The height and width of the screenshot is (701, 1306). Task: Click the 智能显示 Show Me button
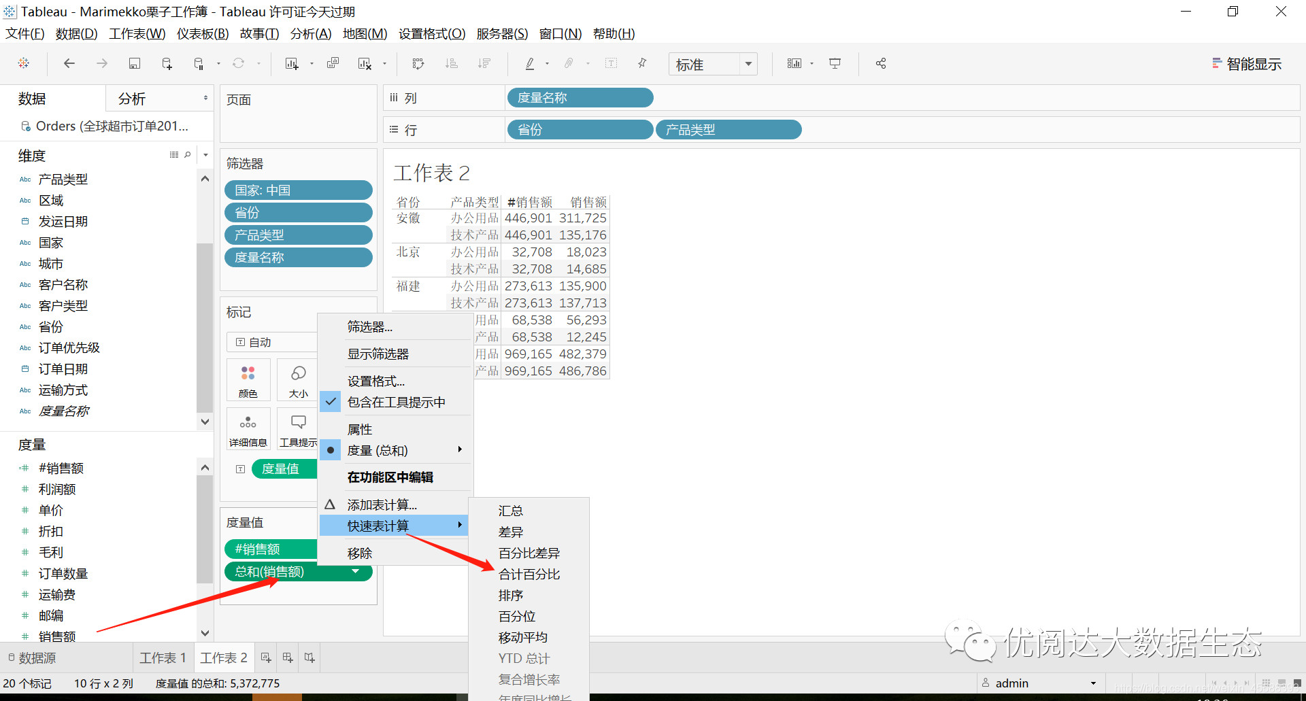1247,64
